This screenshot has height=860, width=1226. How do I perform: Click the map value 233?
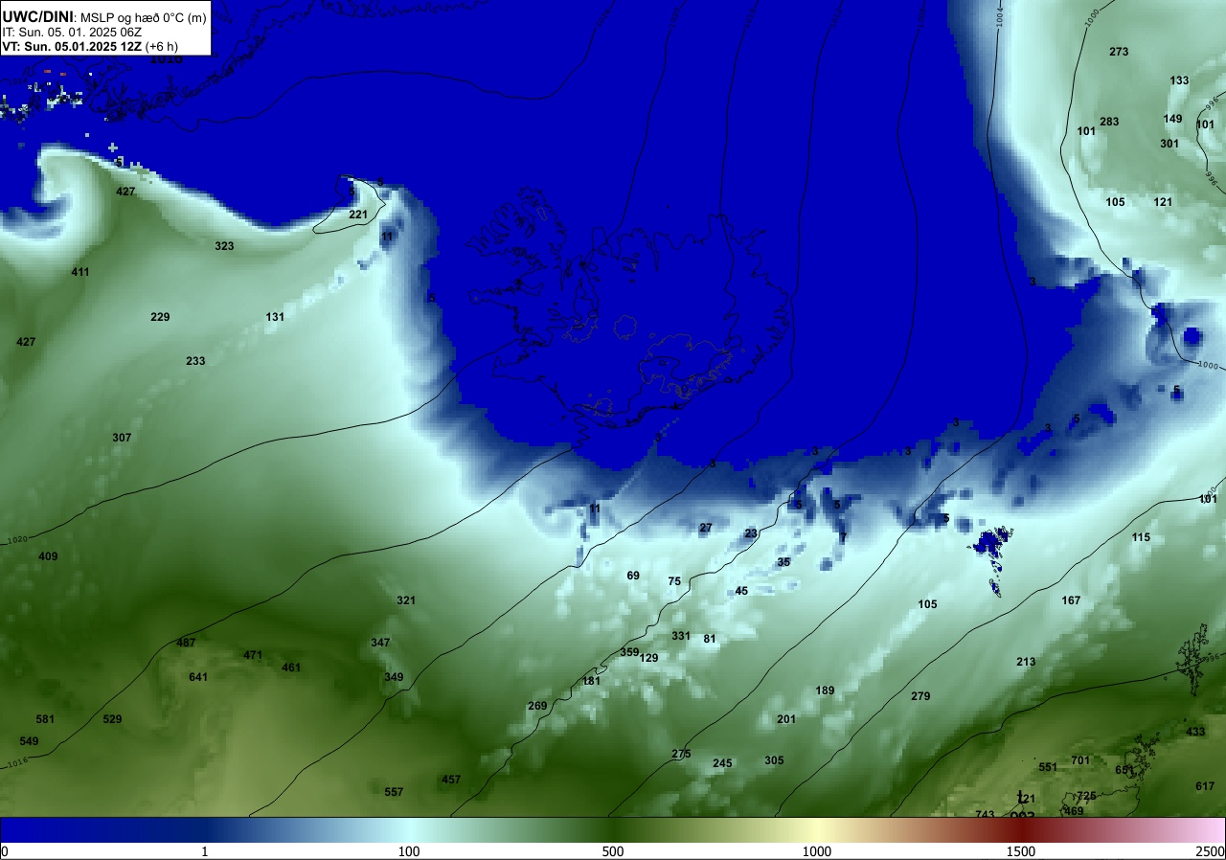click(x=195, y=361)
